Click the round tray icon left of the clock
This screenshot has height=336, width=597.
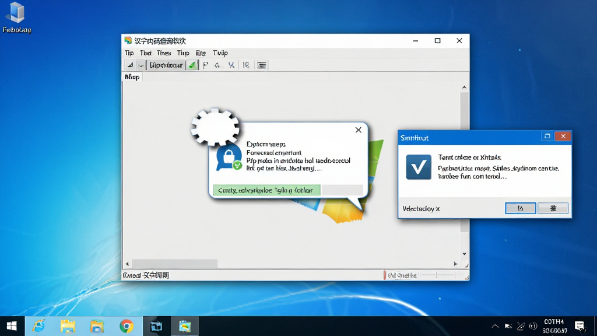point(533,326)
